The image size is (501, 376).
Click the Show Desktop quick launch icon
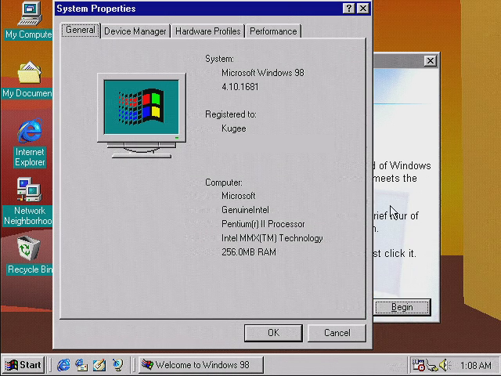pos(99,365)
